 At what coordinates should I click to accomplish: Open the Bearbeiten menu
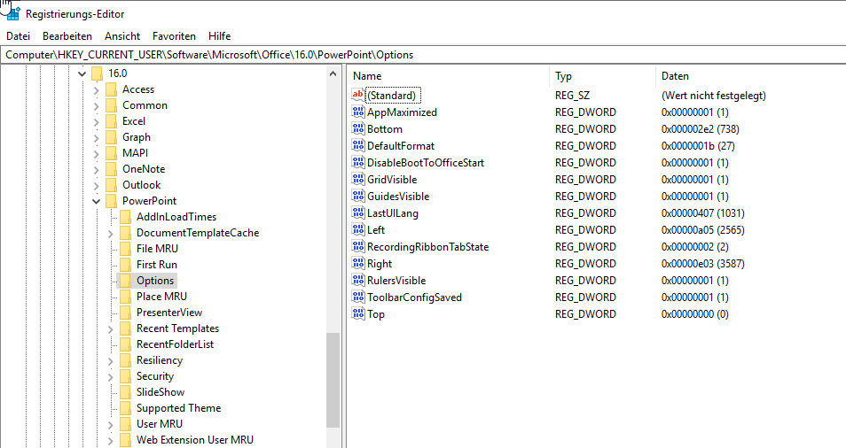click(x=67, y=36)
